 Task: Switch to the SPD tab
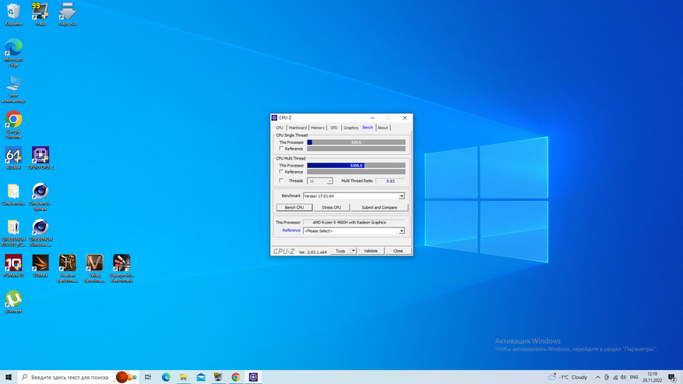coord(334,128)
